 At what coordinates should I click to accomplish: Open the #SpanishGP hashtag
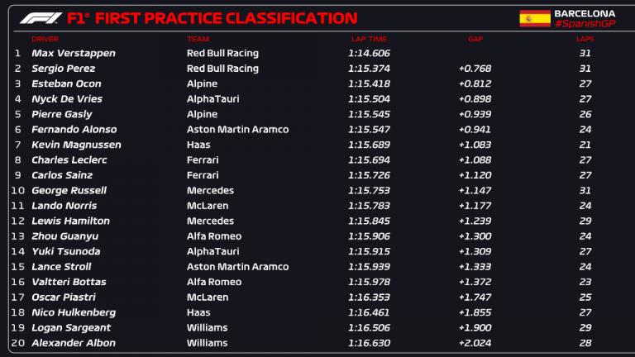(x=586, y=24)
